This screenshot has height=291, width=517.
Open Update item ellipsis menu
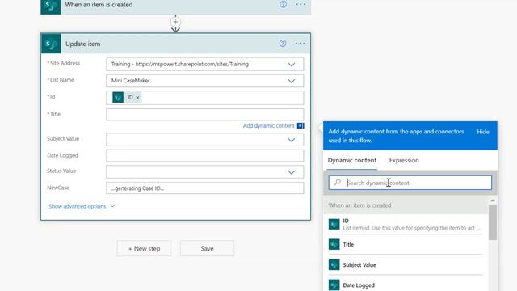300,43
